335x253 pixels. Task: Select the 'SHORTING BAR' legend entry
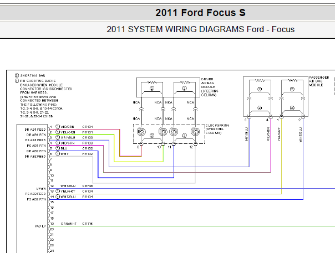point(33,75)
